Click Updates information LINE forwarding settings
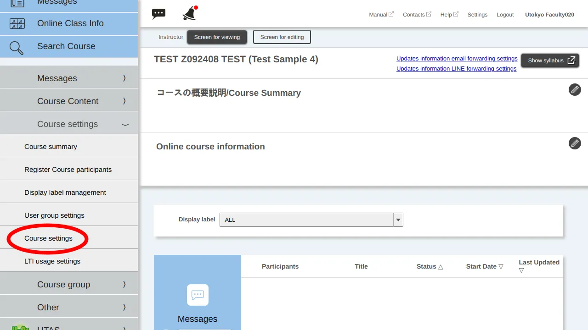Image resolution: width=588 pixels, height=330 pixels. tap(456, 69)
